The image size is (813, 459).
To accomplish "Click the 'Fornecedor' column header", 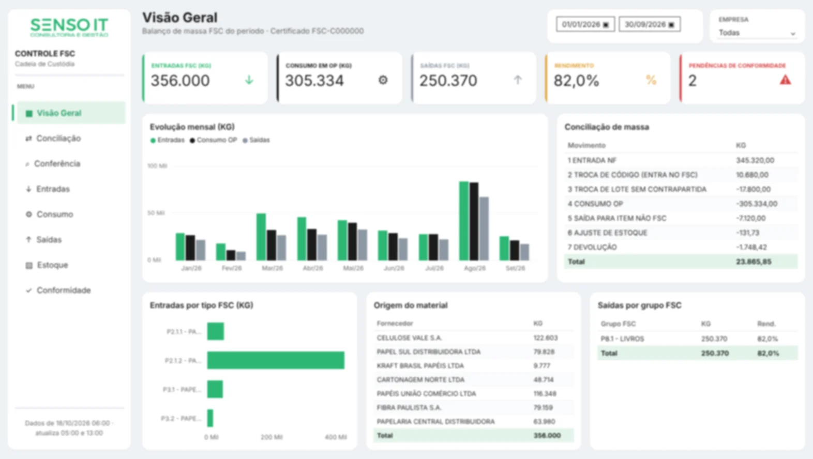I will coord(395,324).
